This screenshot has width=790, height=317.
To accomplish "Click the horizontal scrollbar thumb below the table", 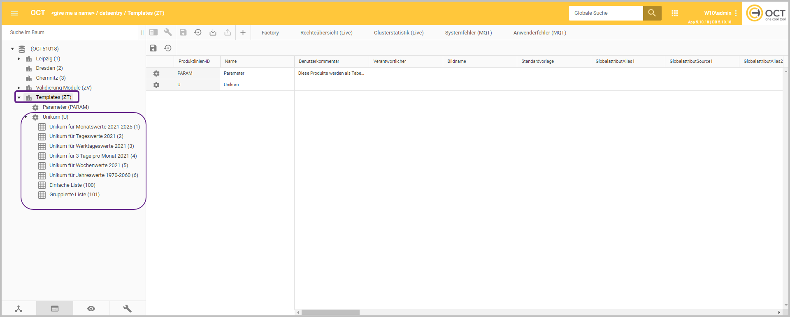I will point(330,312).
